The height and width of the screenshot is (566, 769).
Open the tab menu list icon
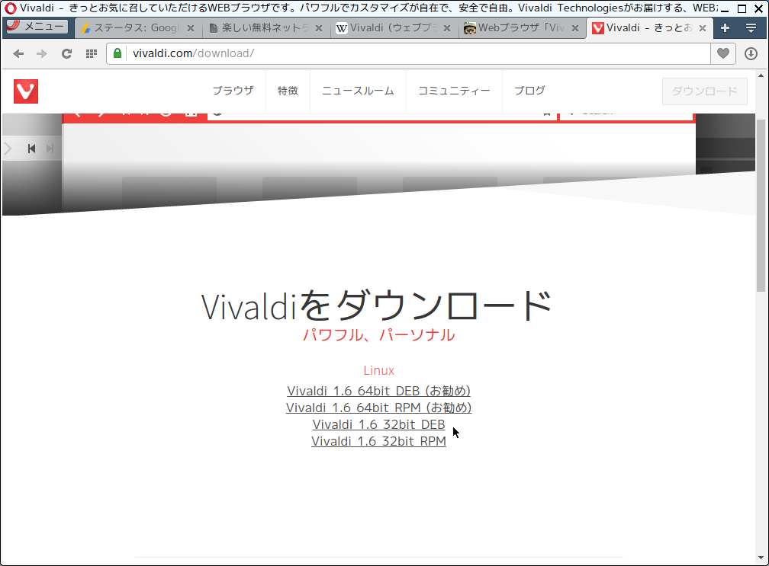(751, 28)
